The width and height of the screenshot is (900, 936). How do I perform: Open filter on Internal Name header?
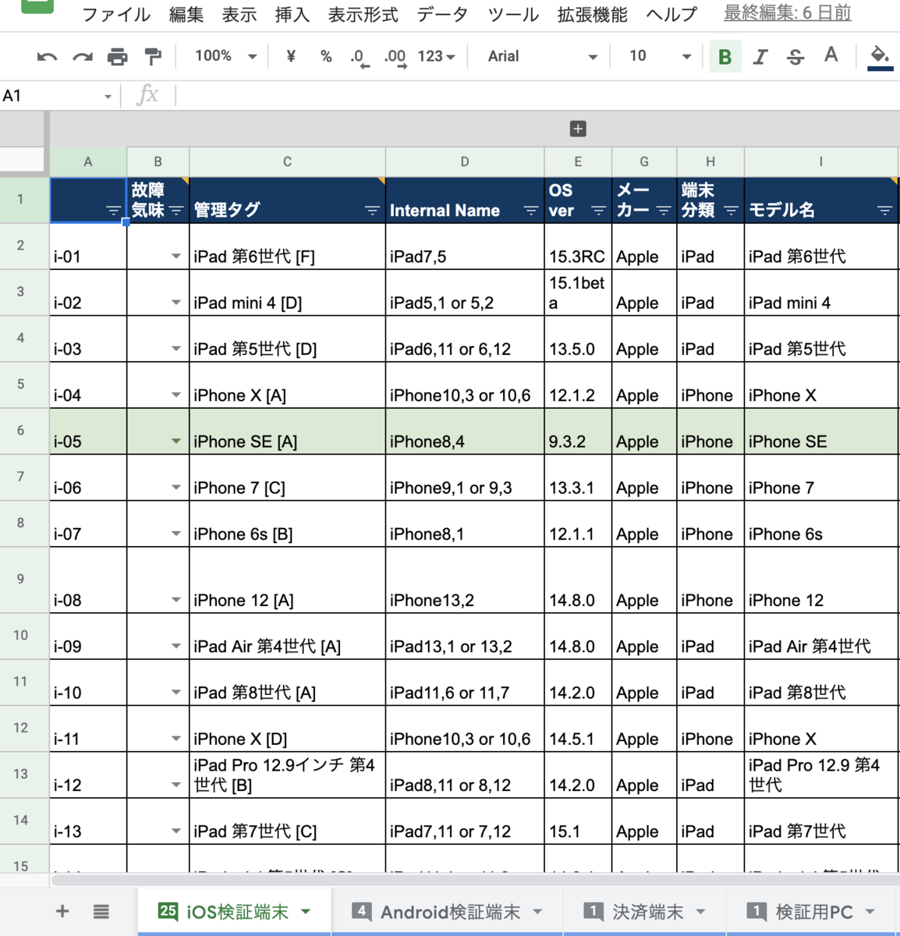[531, 211]
